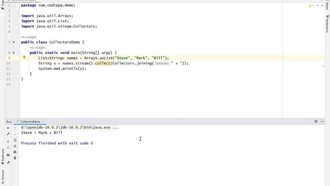The image size is (330, 186).
Task: Collapse the import block fold marker
Action: (x=20, y=16)
